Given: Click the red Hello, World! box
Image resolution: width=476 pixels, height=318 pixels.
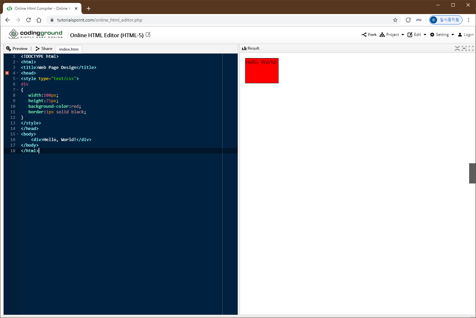Looking at the screenshot, I should [262, 71].
